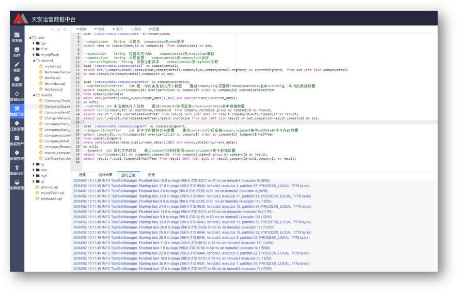458x292 pixels.
Task: Expand the mysqlPush folder in tree
Action: pyautogui.click(x=34, y=55)
